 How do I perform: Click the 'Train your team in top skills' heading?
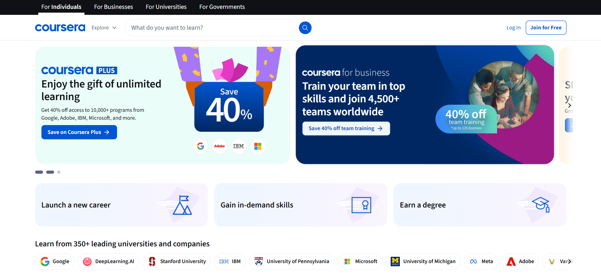pos(354,99)
